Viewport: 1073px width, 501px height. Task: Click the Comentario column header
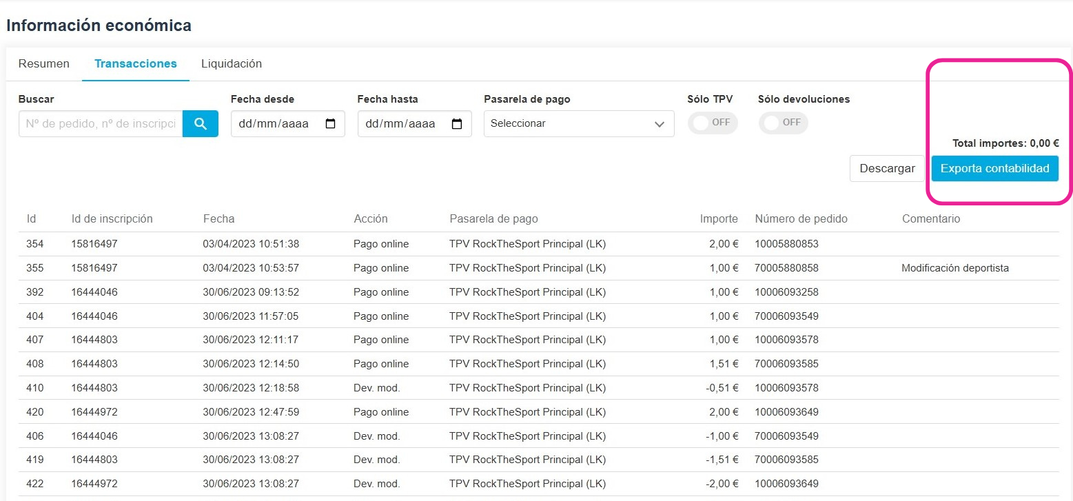click(931, 218)
